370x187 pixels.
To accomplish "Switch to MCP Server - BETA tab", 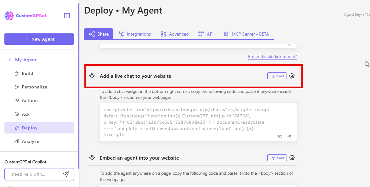I will click(246, 34).
